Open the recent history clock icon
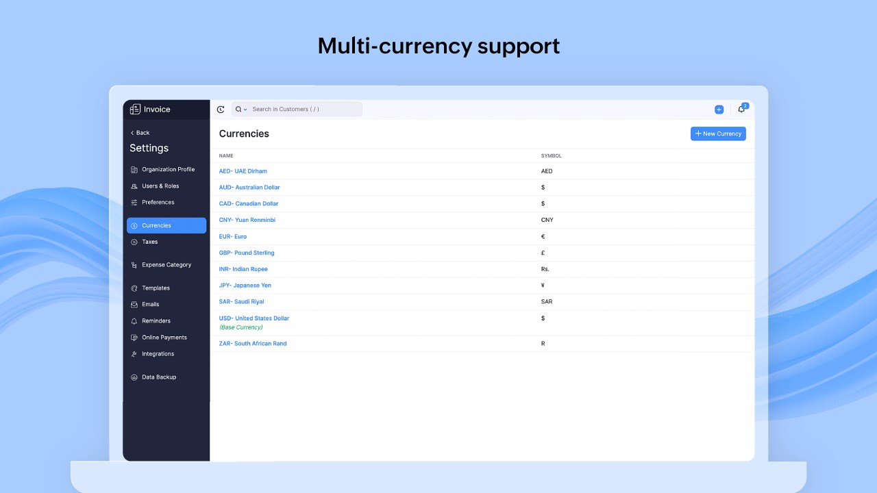 221,110
